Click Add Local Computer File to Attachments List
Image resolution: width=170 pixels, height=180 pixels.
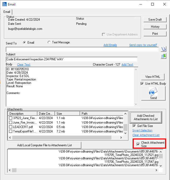(x=44, y=145)
